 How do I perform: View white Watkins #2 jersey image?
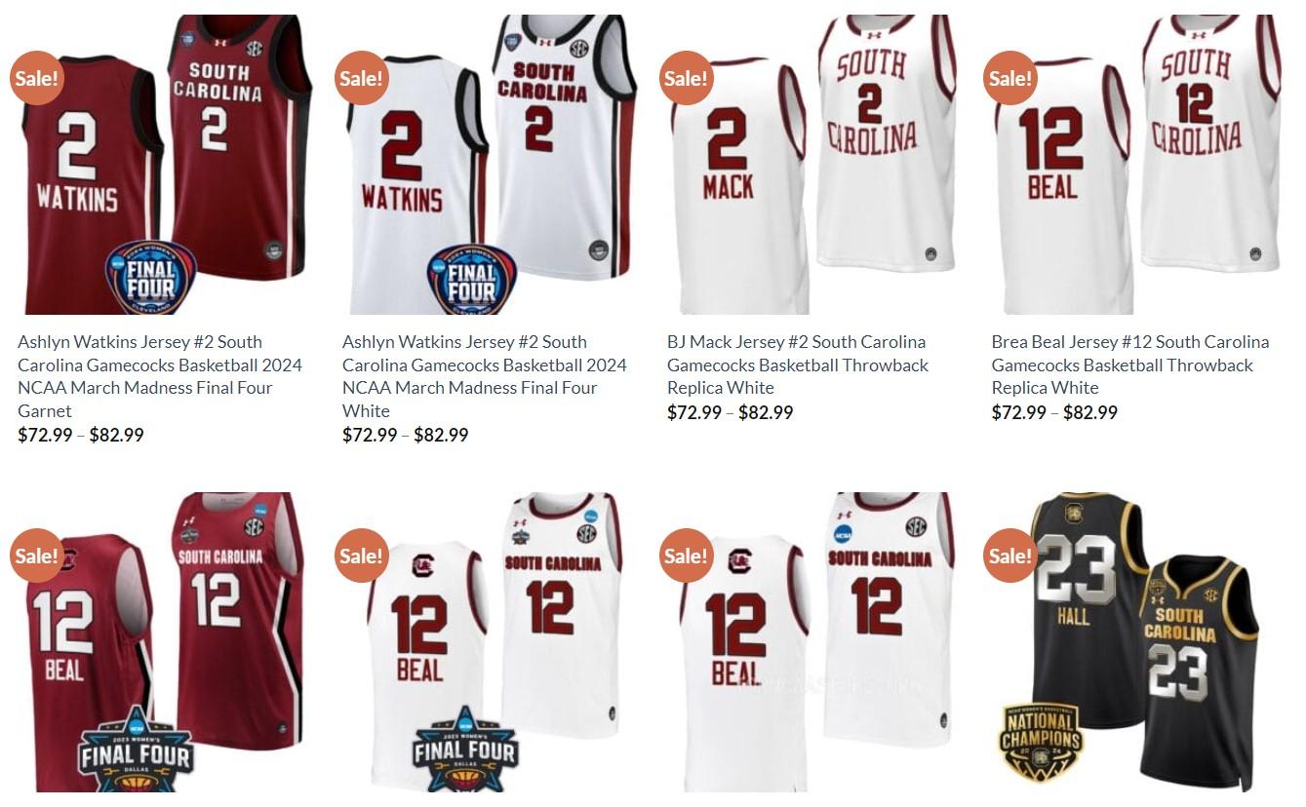pyautogui.click(x=487, y=164)
